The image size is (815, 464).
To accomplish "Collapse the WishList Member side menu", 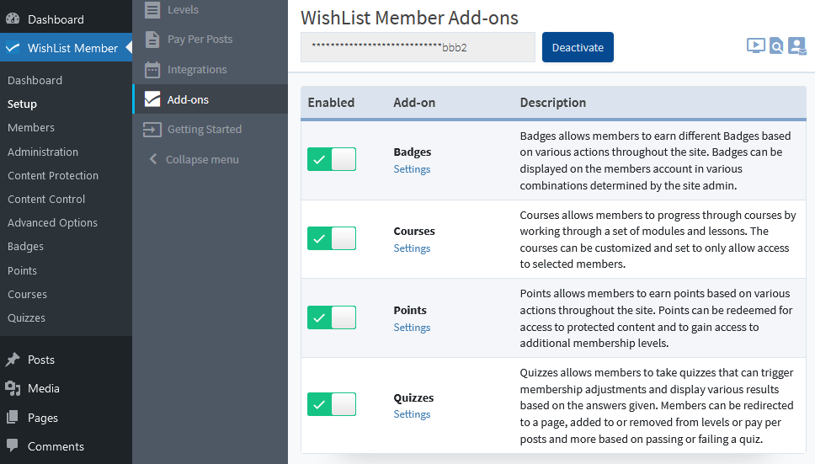I will click(193, 160).
